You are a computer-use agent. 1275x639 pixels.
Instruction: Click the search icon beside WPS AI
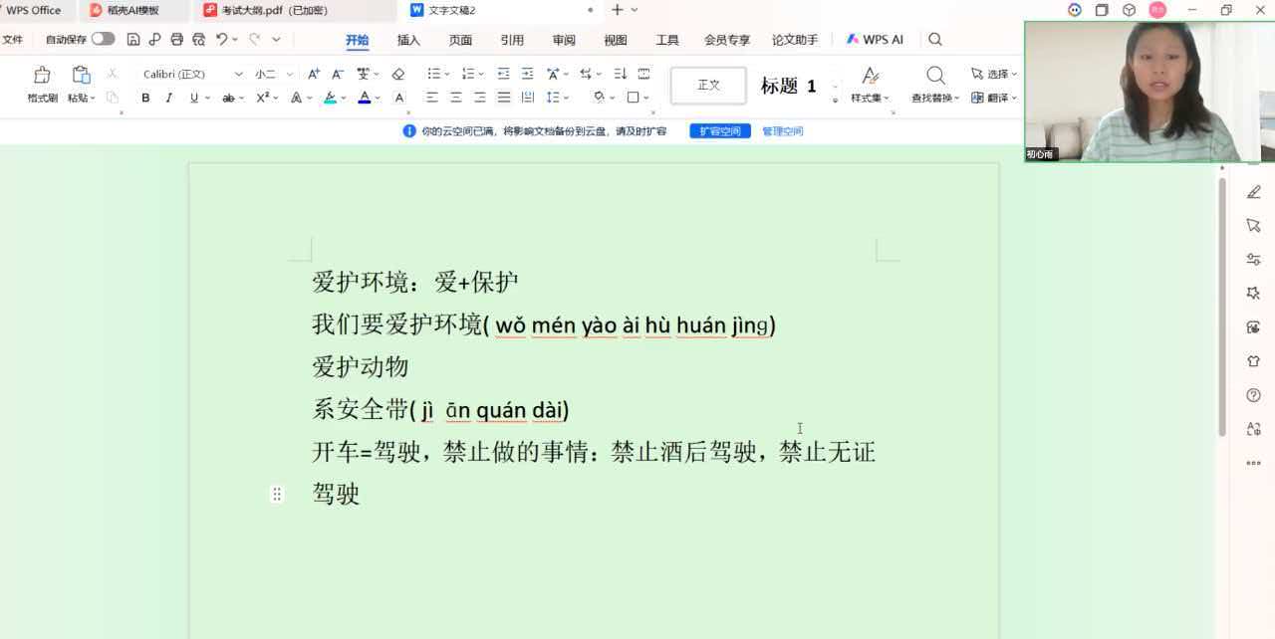935,40
